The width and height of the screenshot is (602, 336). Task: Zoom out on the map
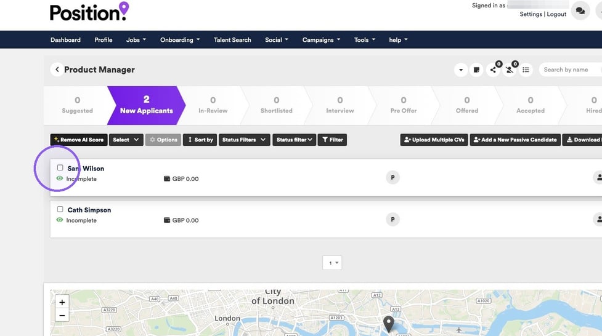coord(62,316)
